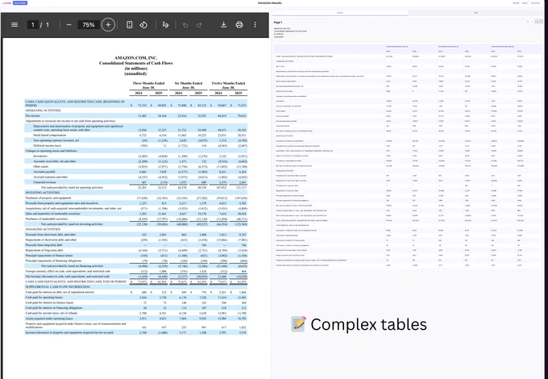Viewport: 548px width, 379px height.
Task: Toggle the fit to page icon
Action: (129, 25)
